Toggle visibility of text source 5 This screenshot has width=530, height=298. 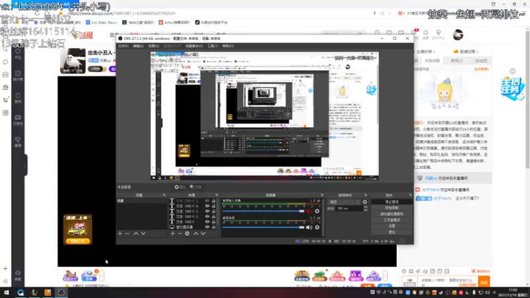point(207,201)
